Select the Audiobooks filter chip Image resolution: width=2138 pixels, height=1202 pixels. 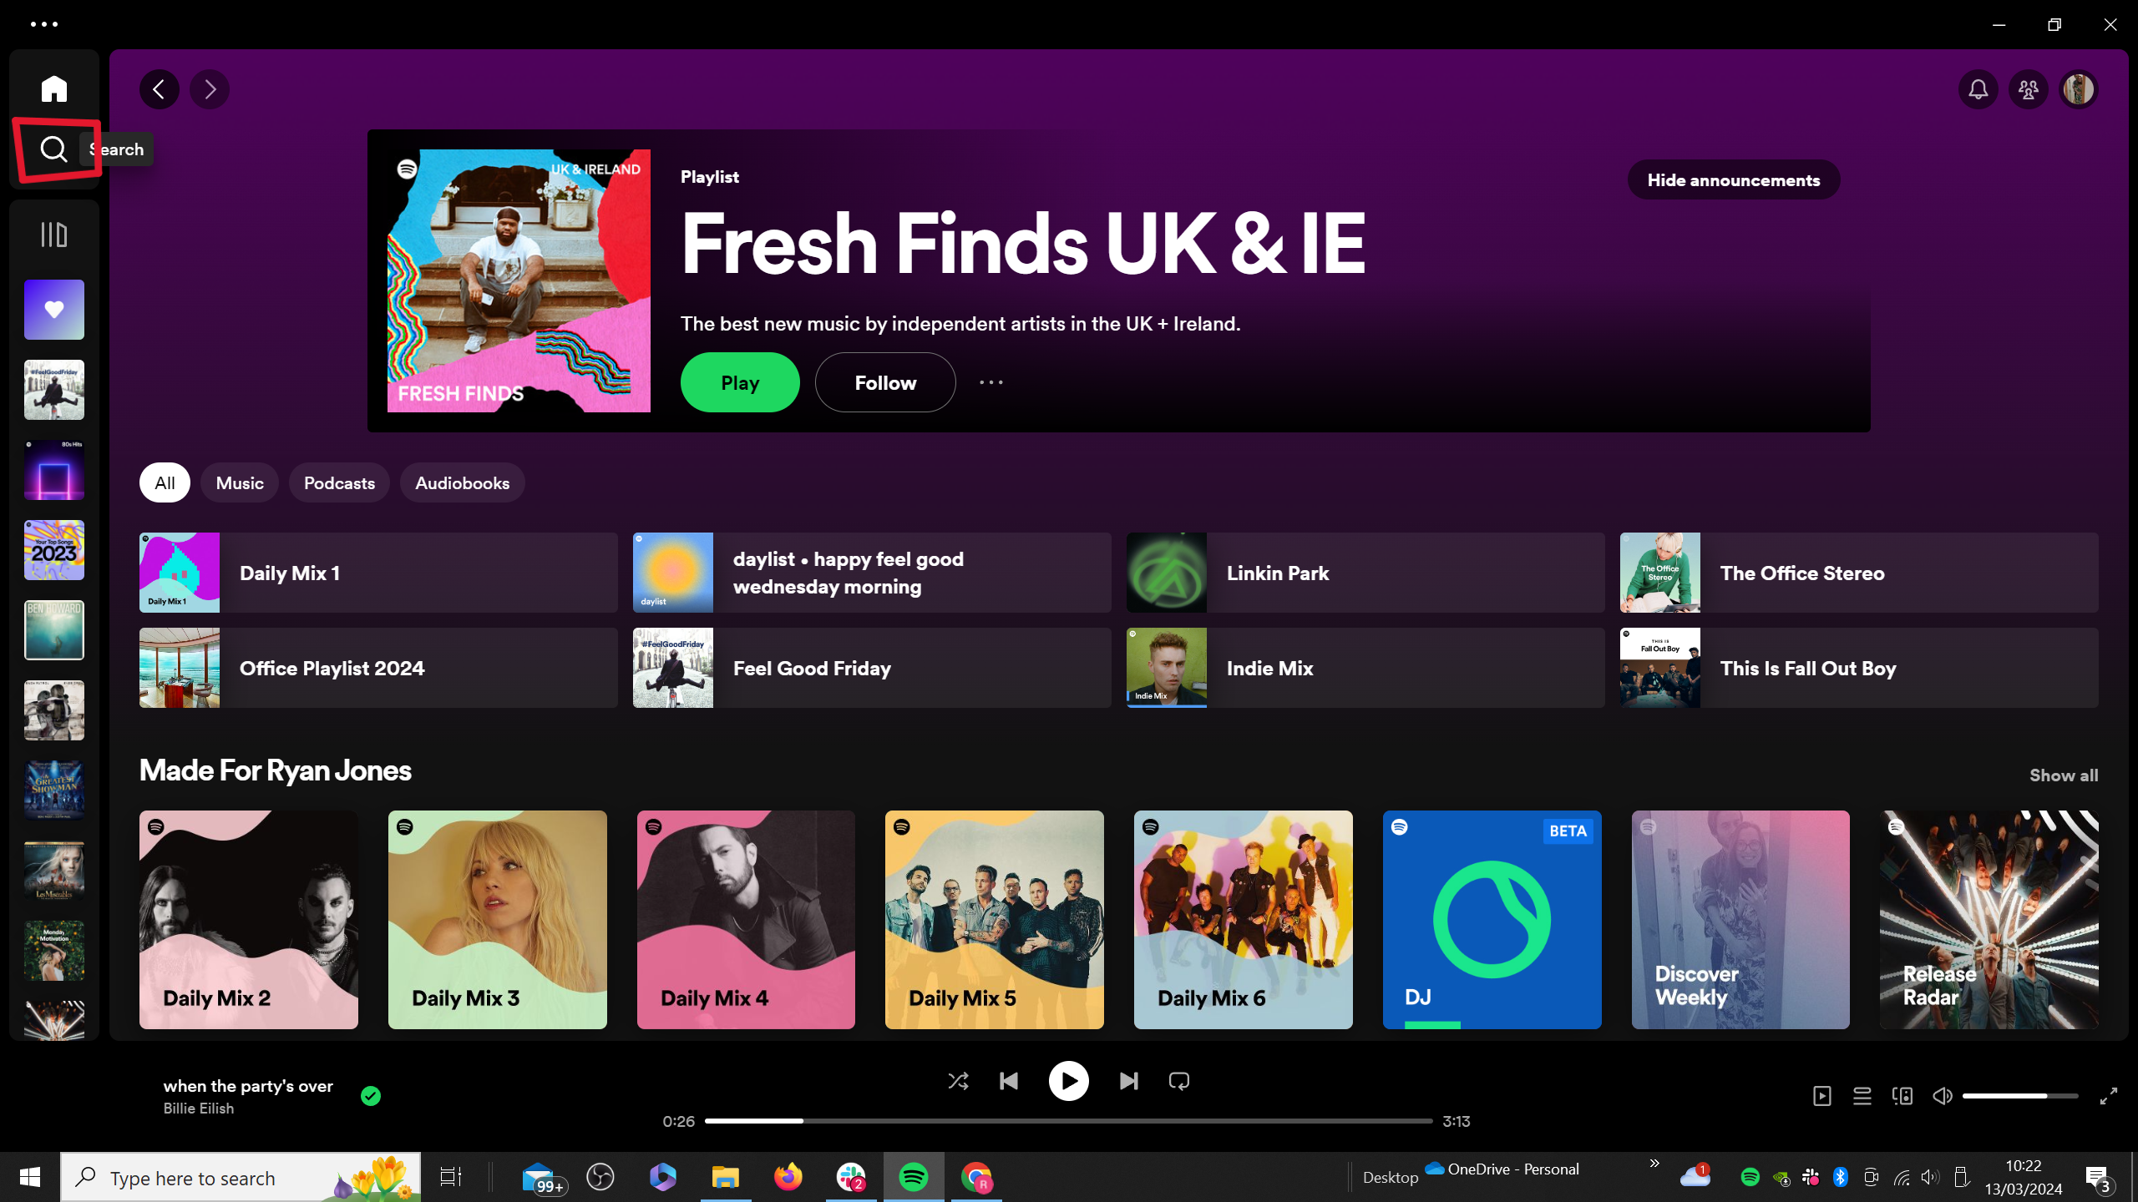[x=463, y=482]
